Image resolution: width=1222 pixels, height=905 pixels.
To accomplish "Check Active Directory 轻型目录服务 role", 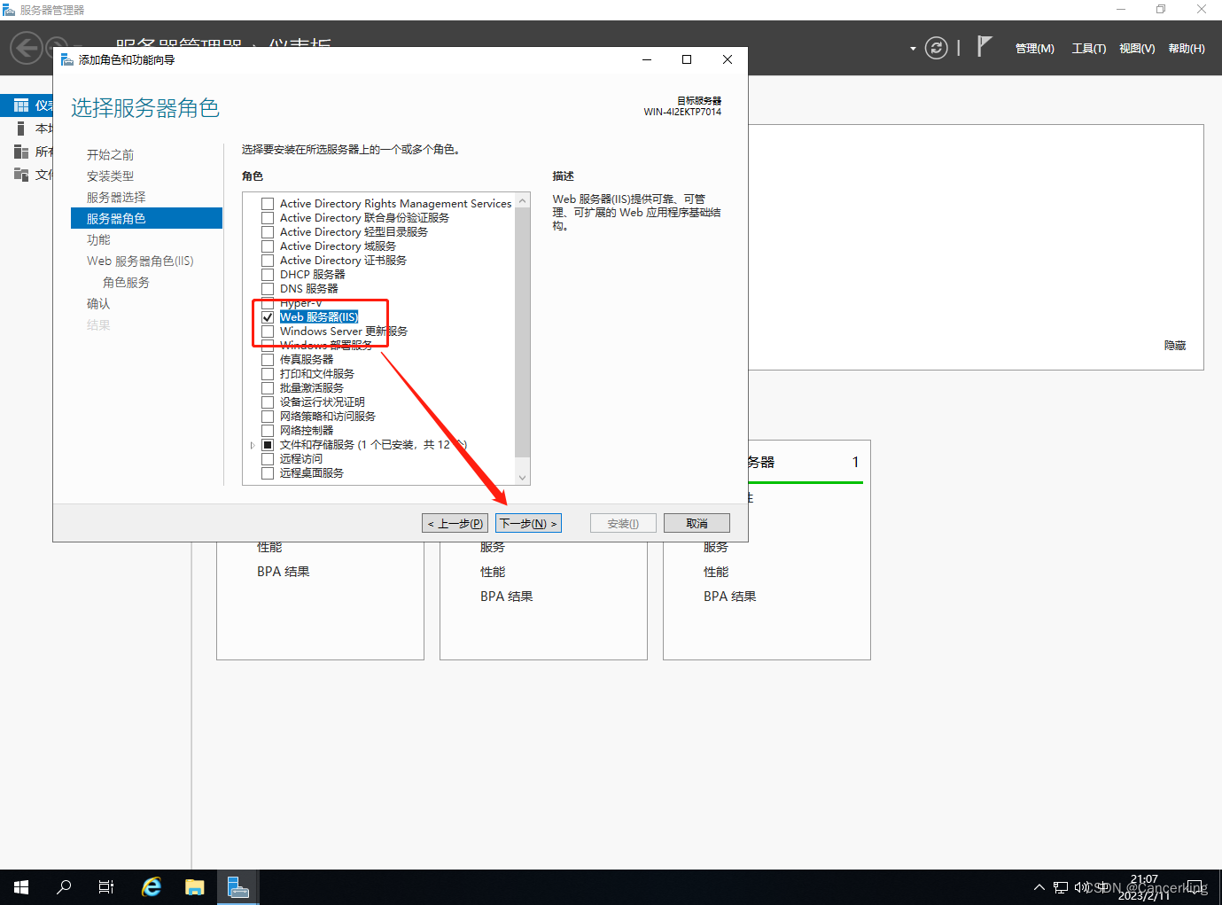I will tap(268, 232).
